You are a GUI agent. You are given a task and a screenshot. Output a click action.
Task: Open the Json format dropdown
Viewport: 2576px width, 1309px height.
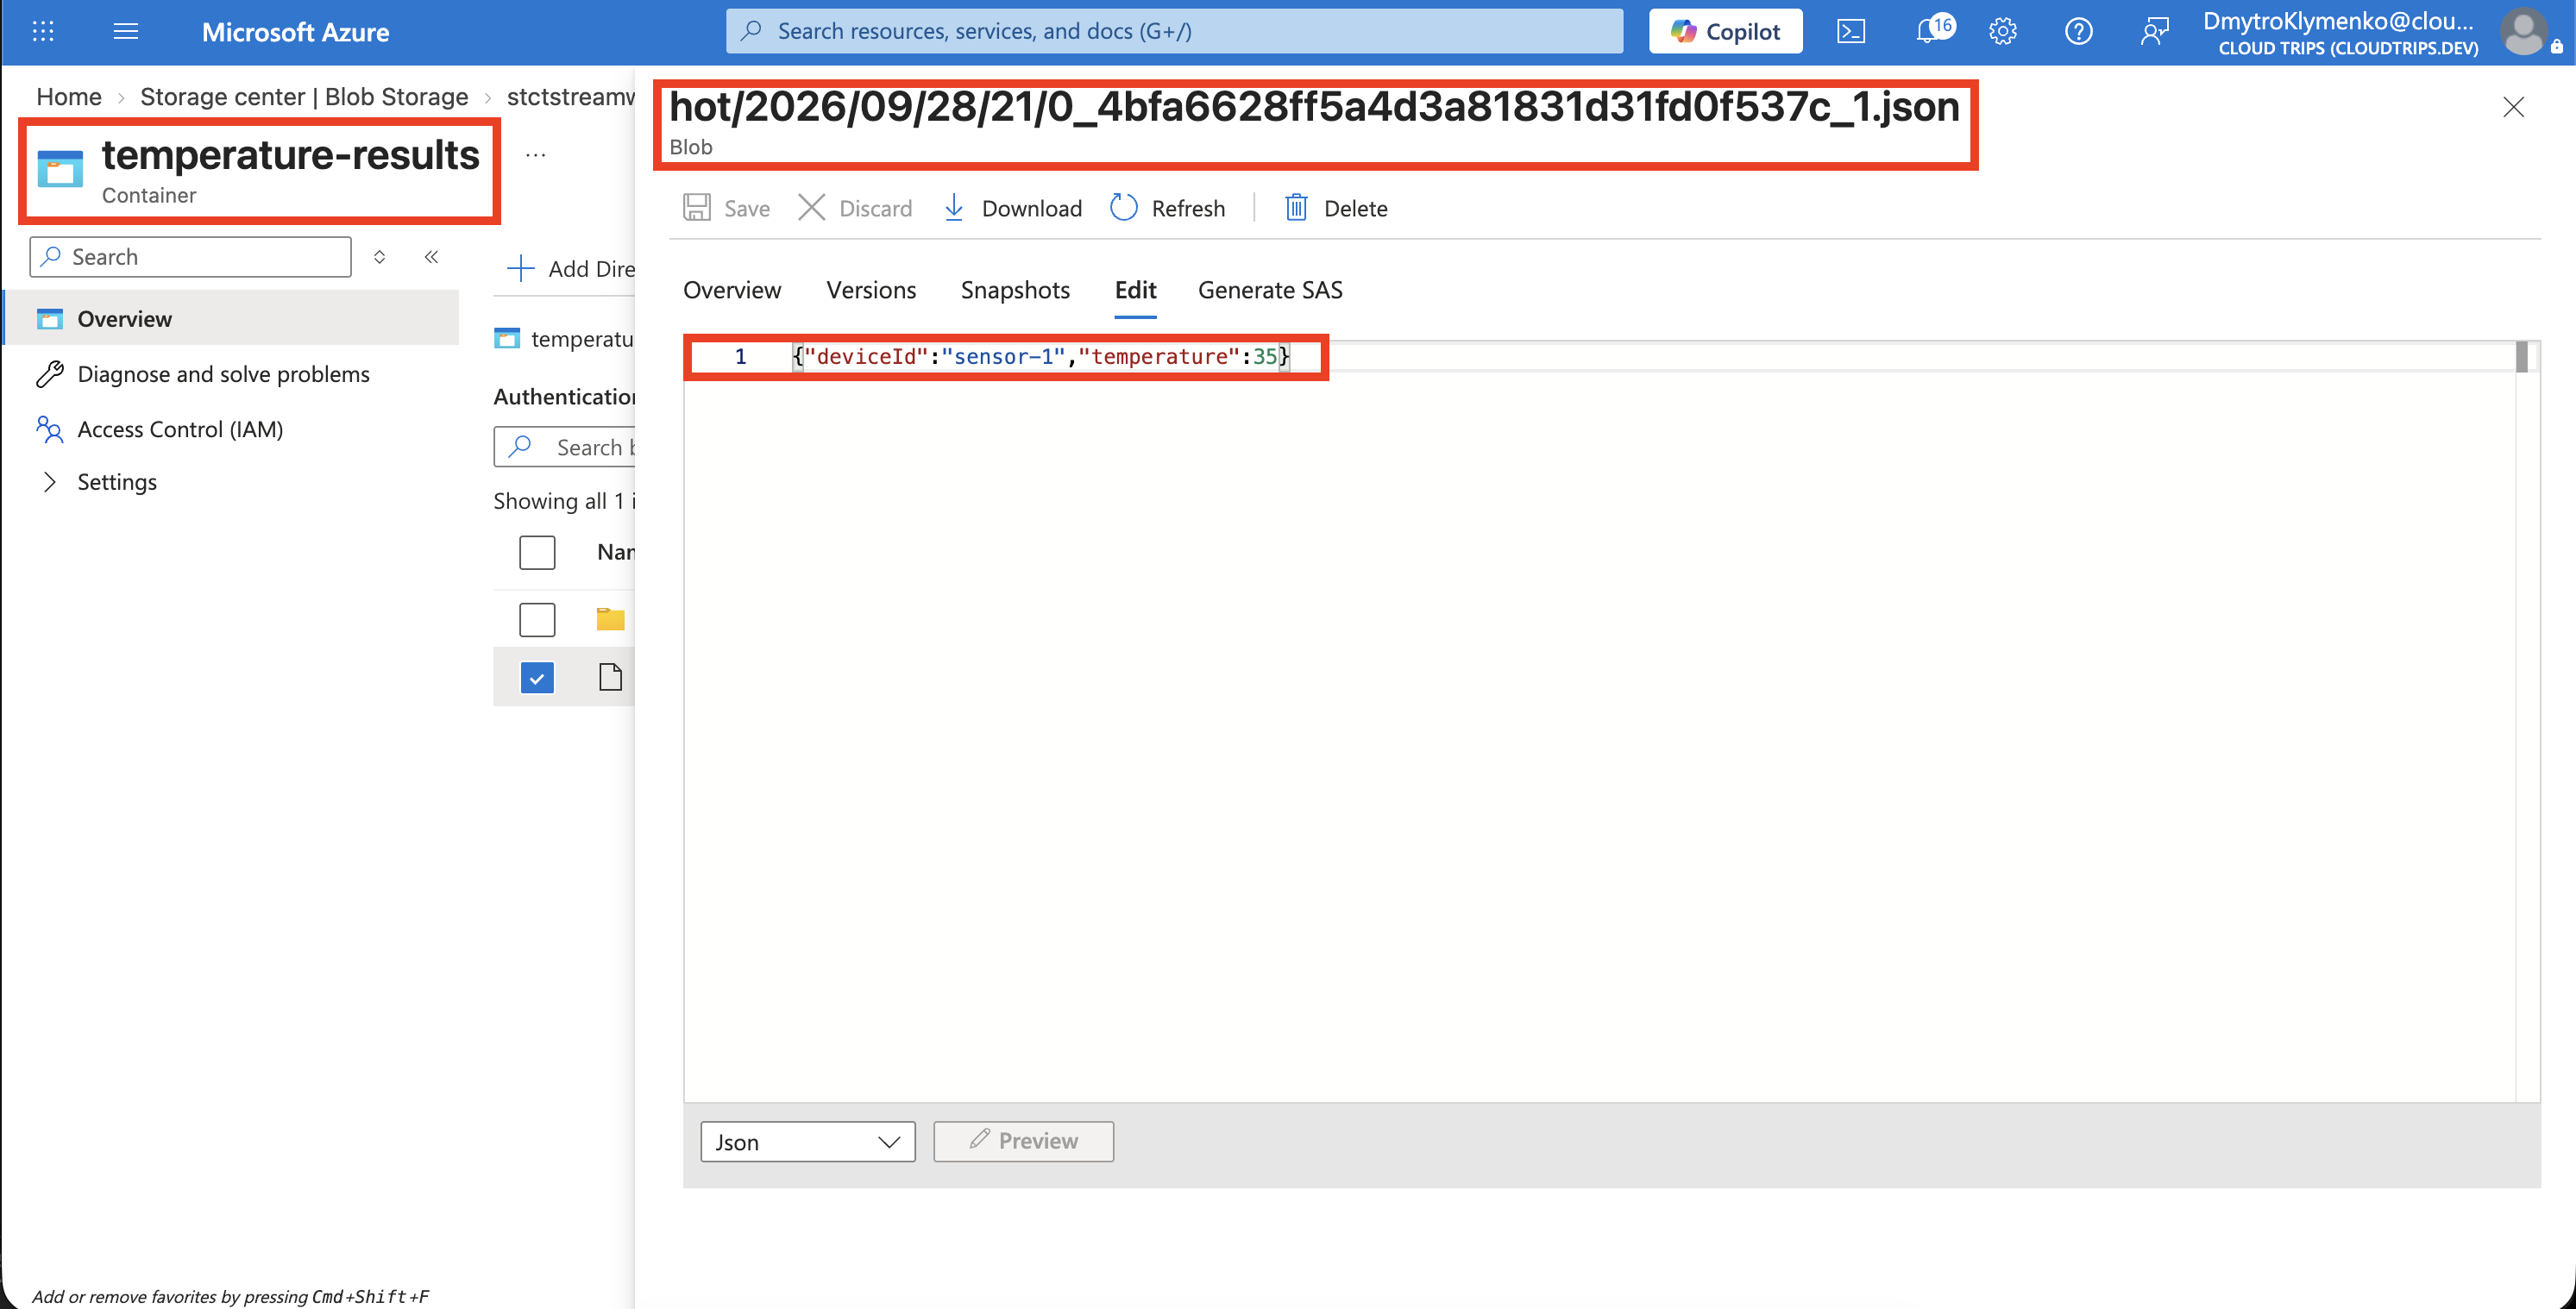click(x=808, y=1141)
